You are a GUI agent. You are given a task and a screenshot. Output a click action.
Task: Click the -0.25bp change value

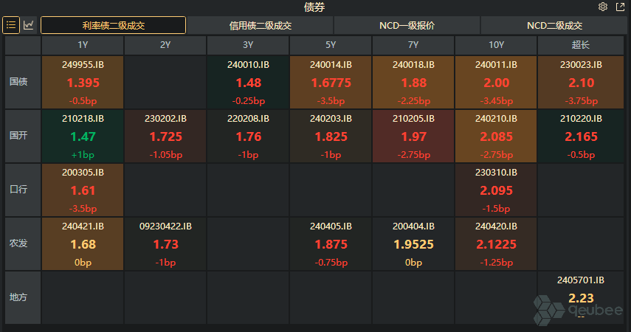tap(248, 101)
